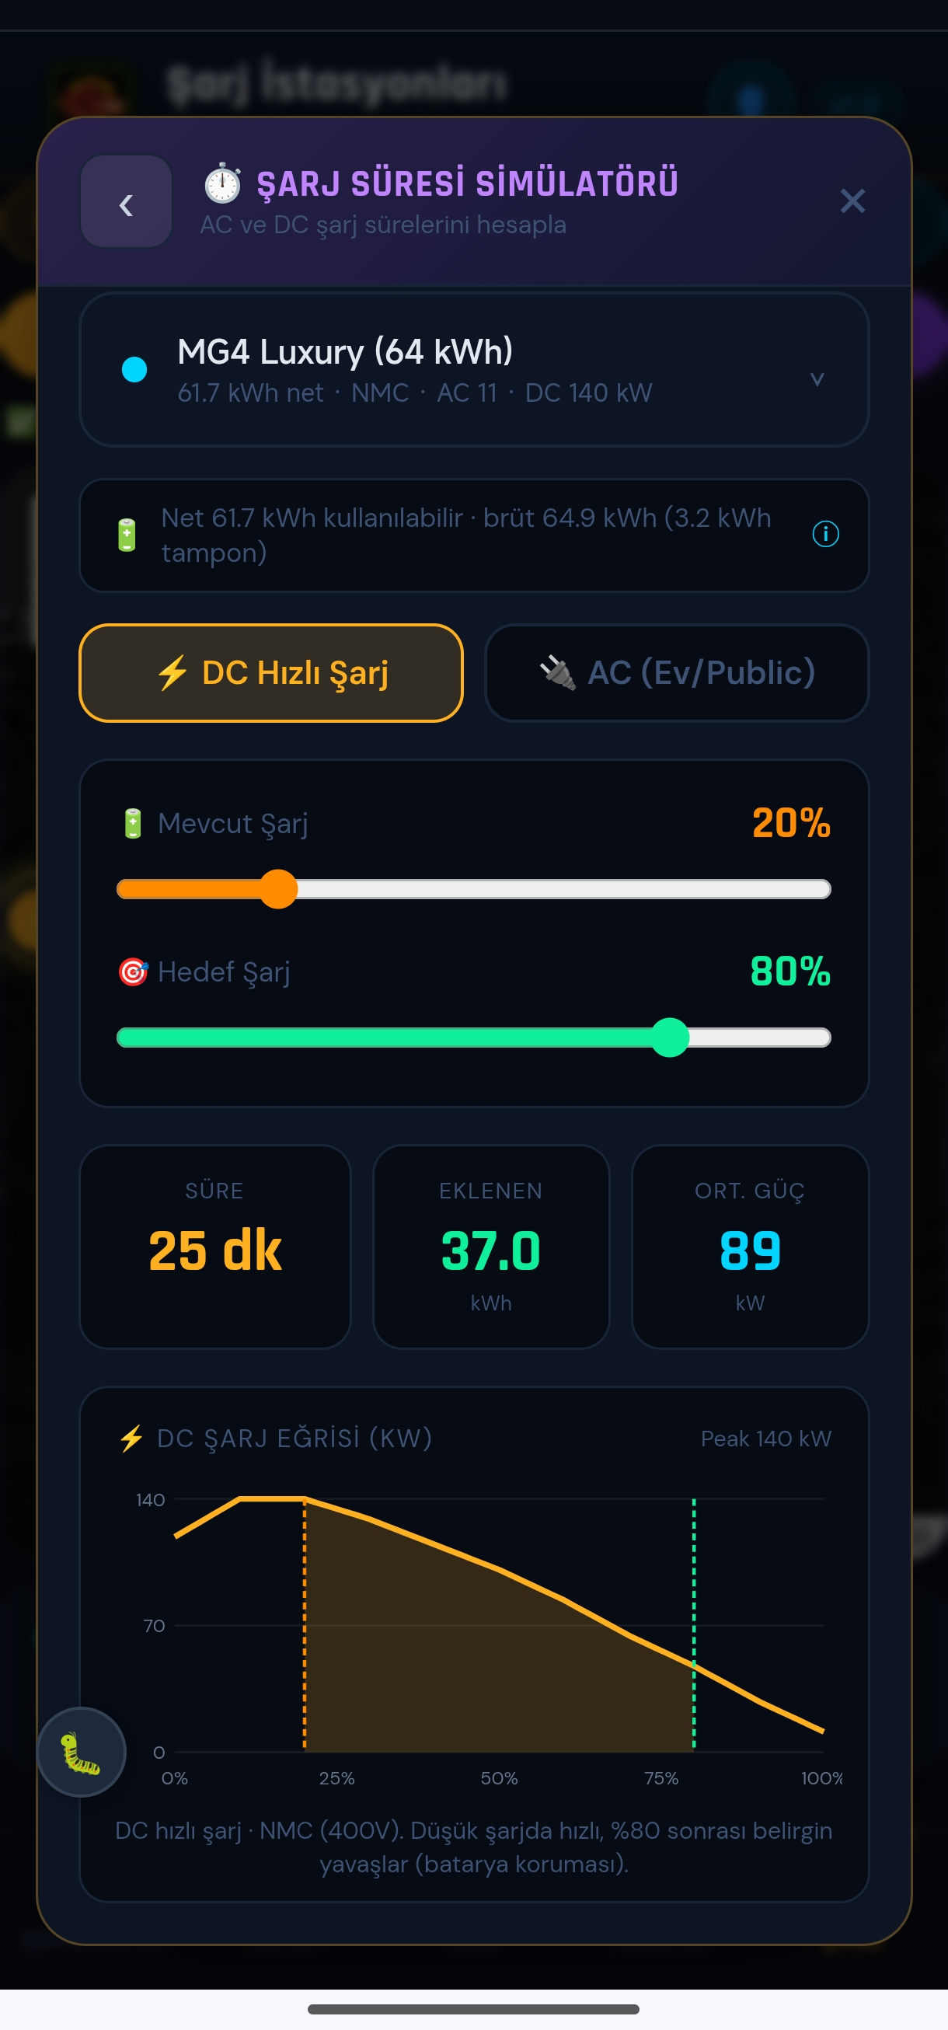Click the green dashed 80% chart marker
The height and width of the screenshot is (2030, 948).
pyautogui.click(x=693, y=1624)
